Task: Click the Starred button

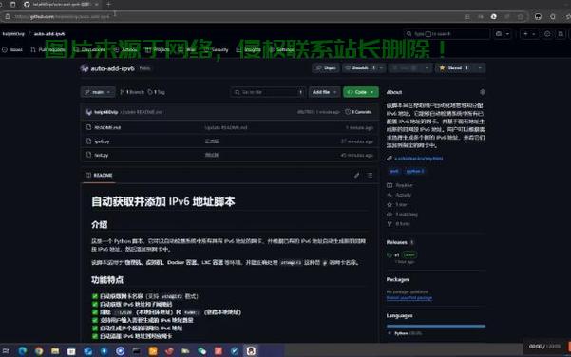Action: pyautogui.click(x=454, y=68)
